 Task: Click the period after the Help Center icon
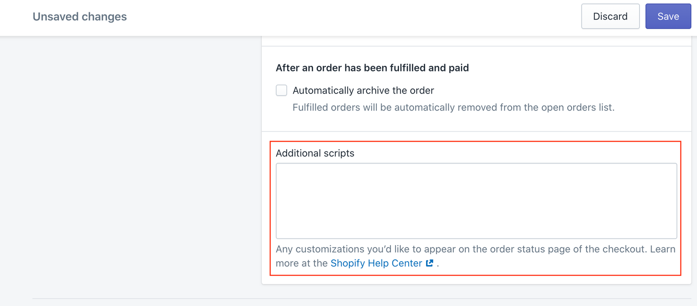coord(438,264)
